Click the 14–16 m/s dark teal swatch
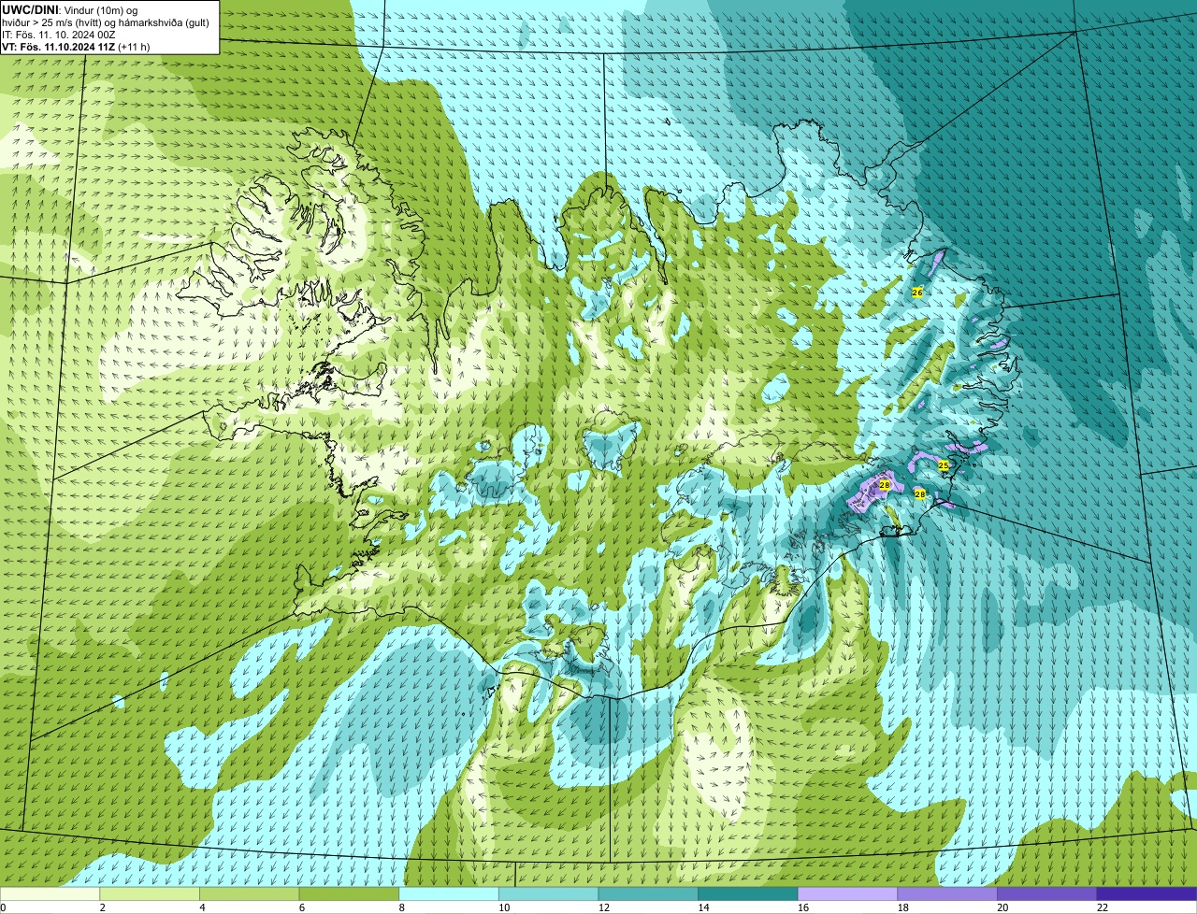This screenshot has height=914, width=1197. click(x=748, y=893)
